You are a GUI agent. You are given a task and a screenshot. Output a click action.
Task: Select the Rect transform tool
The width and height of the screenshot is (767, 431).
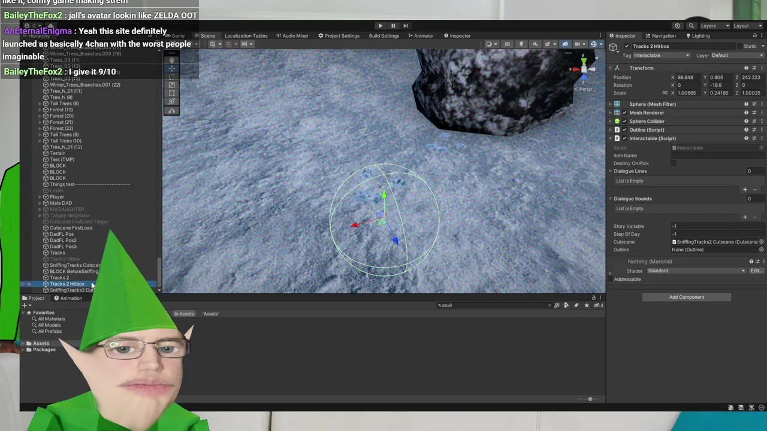[x=171, y=93]
